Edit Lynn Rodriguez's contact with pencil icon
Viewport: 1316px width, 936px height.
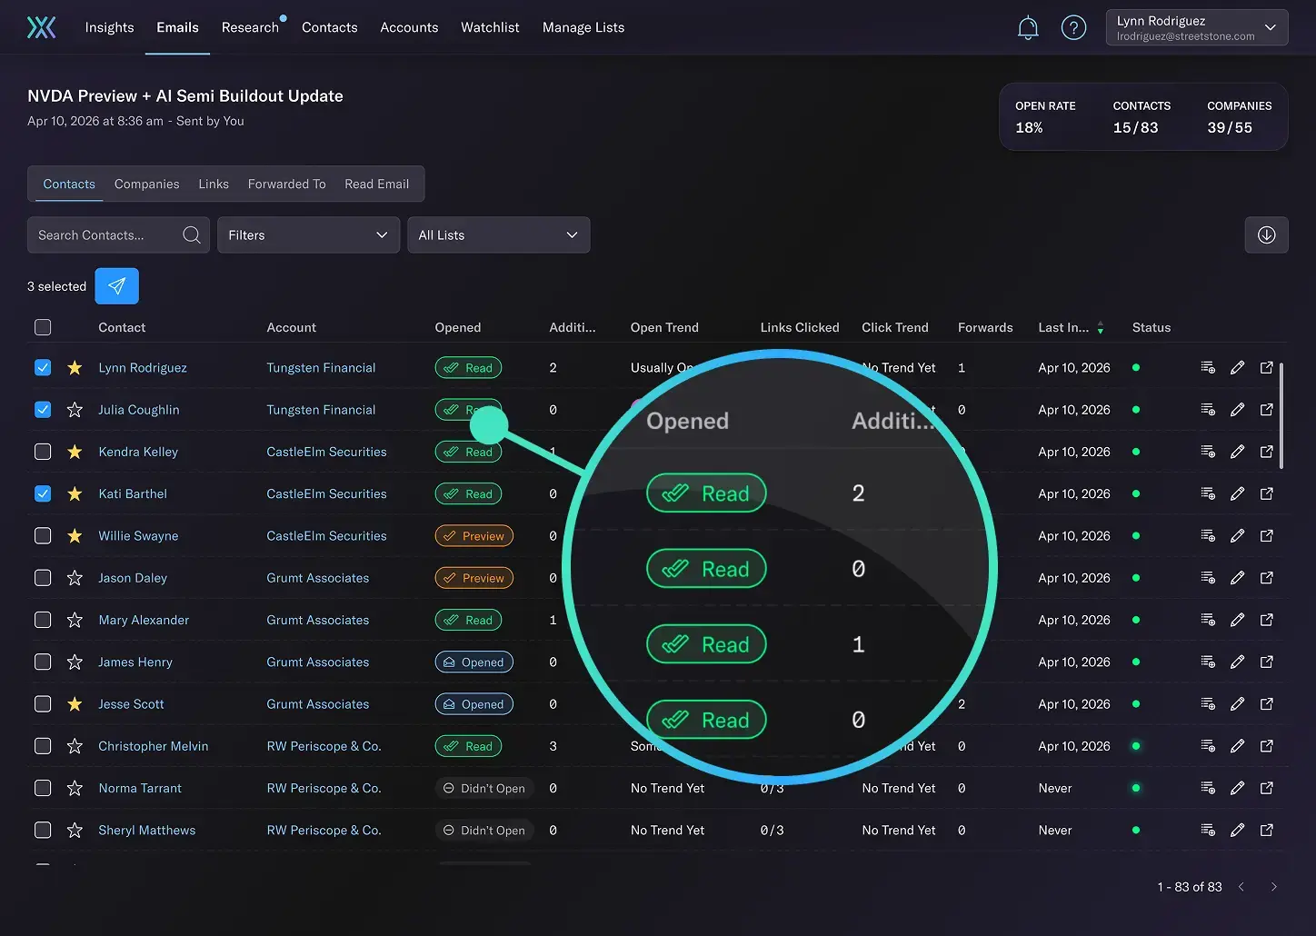(1237, 368)
